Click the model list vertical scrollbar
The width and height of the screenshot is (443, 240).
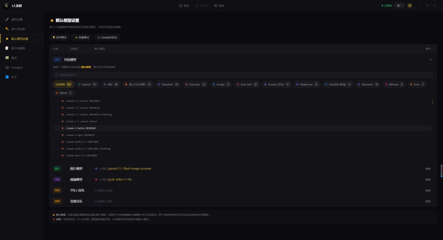pyautogui.click(x=432, y=102)
